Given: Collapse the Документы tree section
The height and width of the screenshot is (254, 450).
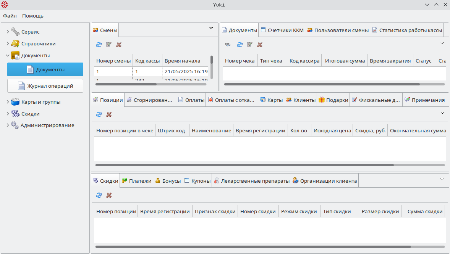Looking at the screenshot, I should tap(8, 55).
